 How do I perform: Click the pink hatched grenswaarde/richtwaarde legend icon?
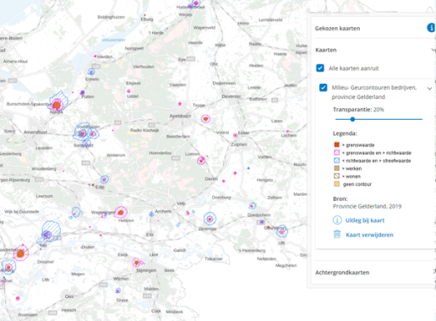click(x=336, y=153)
